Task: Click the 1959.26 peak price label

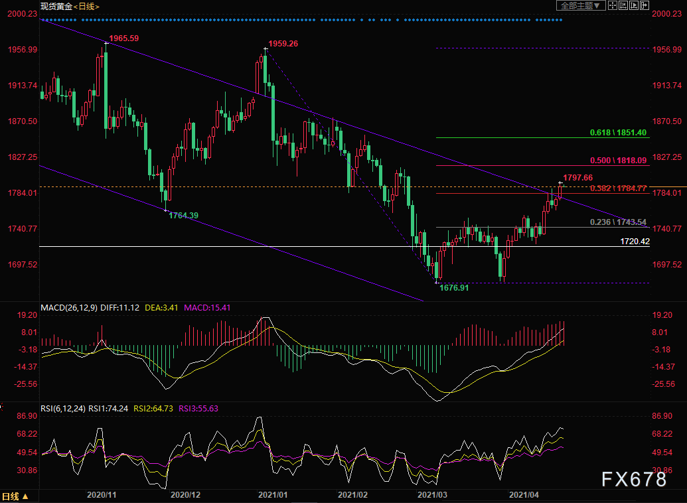Action: point(283,43)
